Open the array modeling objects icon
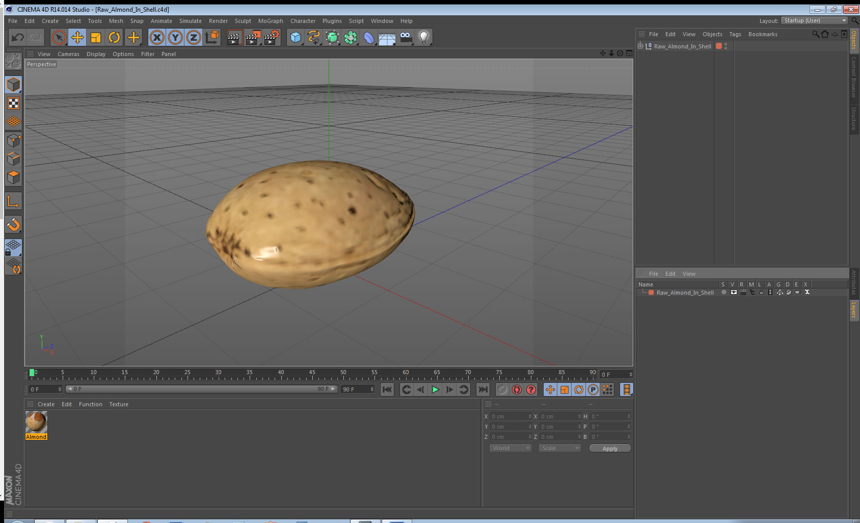This screenshot has width=860, height=523. [x=351, y=37]
